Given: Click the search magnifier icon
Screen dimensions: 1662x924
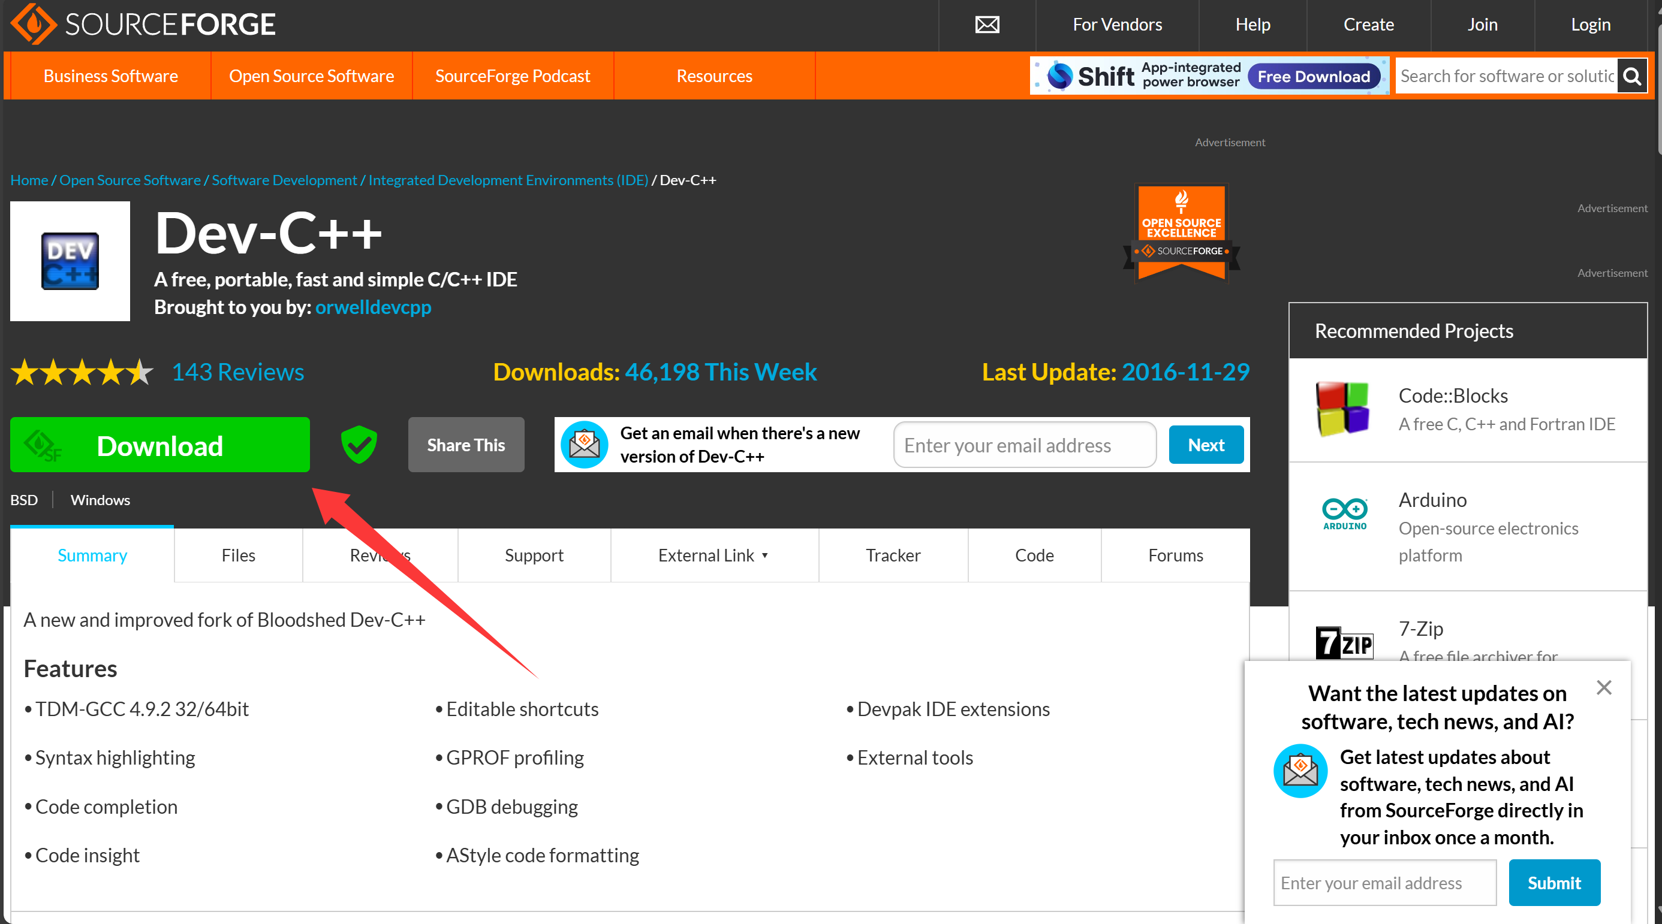Looking at the screenshot, I should [1631, 76].
